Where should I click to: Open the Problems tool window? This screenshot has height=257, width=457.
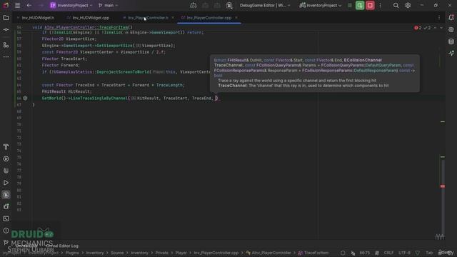(x=6, y=231)
